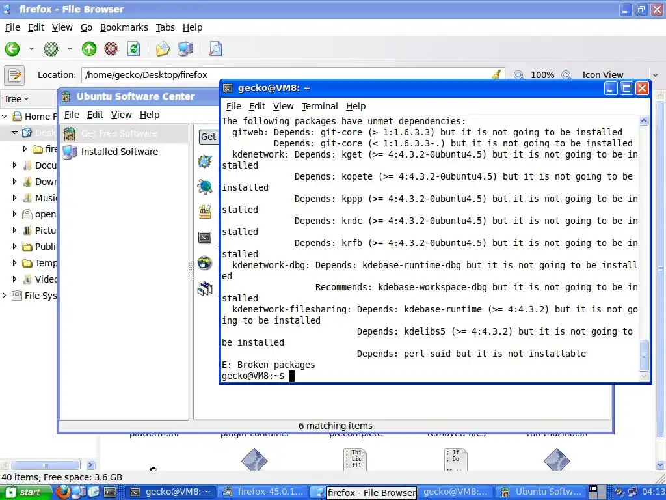Expand the firefox folder tree node
The width and height of the screenshot is (666, 500).
pos(25,149)
